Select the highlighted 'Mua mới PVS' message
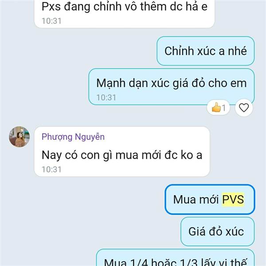Viewport: 266px width, 266px height. [210, 199]
